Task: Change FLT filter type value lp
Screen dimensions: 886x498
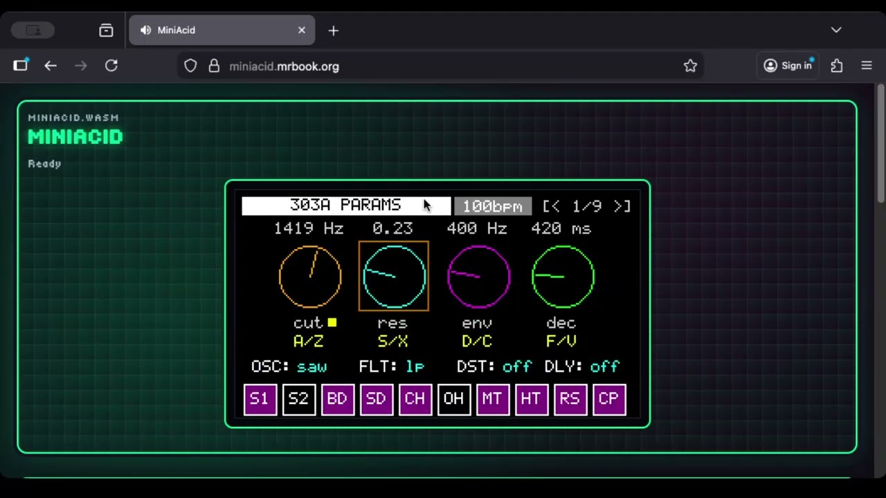Action: [x=415, y=367]
